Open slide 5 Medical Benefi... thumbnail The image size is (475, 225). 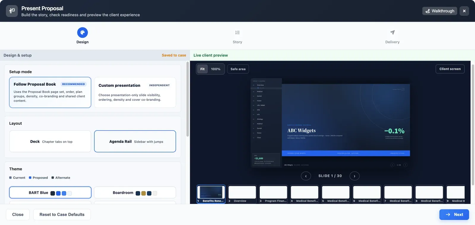(x=336, y=194)
